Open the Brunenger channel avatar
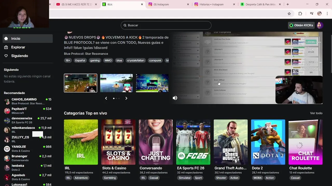Screen dimensions: 332x186 pyautogui.click(x=7, y=158)
